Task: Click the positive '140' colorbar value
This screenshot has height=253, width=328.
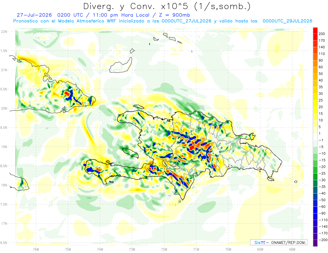Action: [x=322, y=47]
